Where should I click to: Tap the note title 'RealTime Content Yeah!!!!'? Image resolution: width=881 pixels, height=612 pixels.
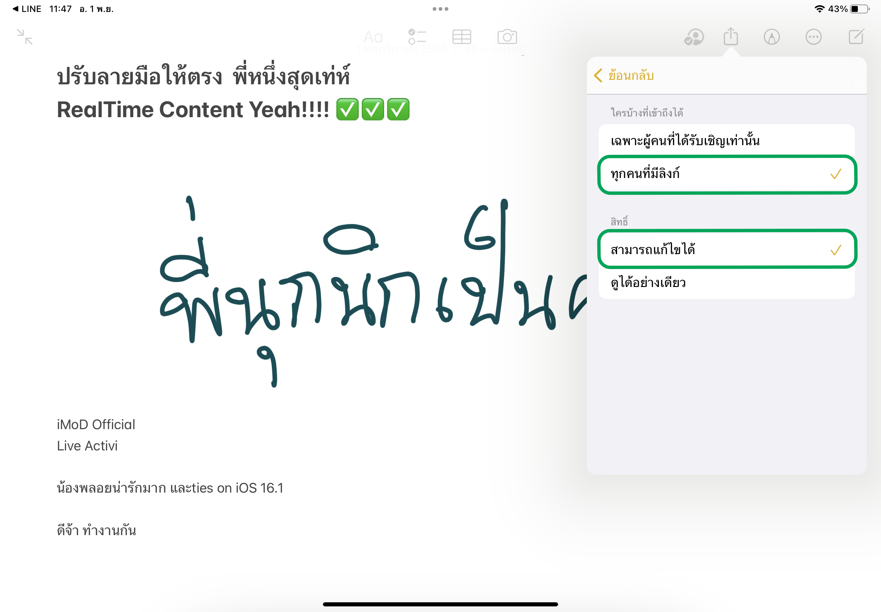[x=193, y=110]
